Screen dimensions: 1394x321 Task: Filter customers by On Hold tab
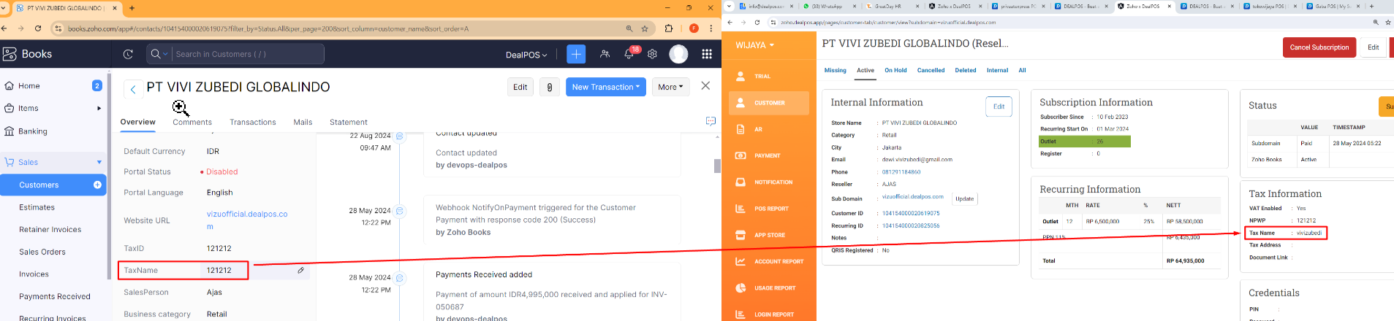[895, 70]
